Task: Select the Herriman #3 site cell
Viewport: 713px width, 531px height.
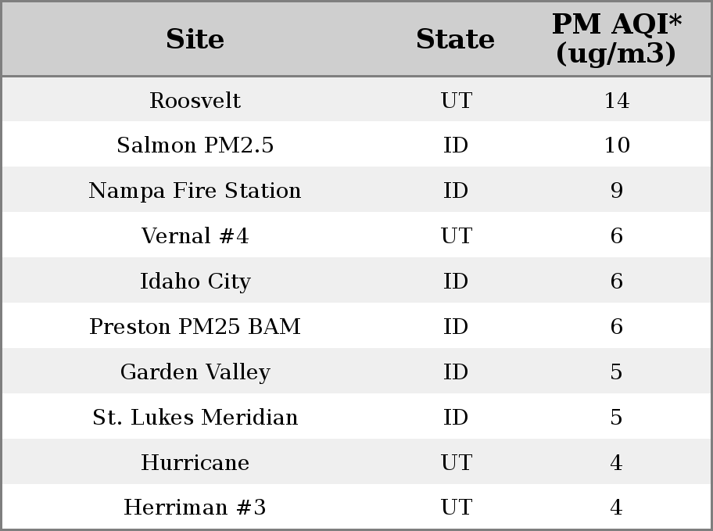Action: pyautogui.click(x=195, y=507)
